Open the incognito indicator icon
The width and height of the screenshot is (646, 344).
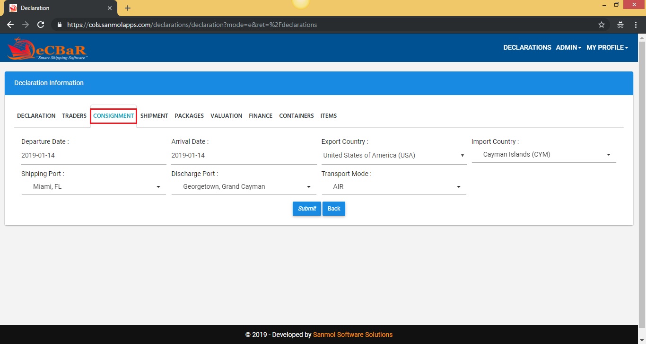(620, 25)
